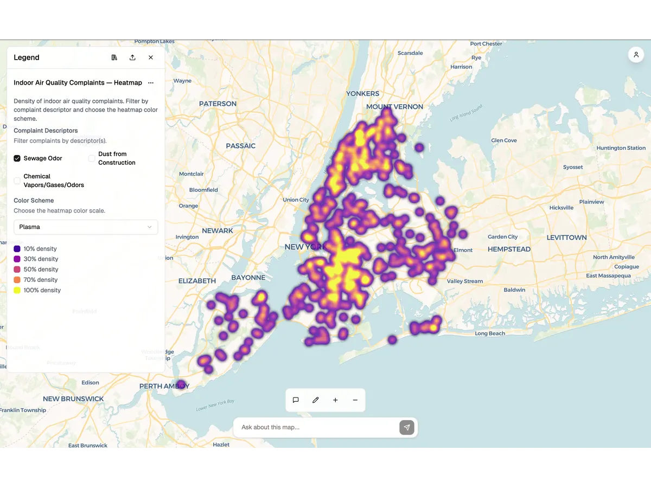Click the NEWARK city label on map
Screen dimensions: 651x488
tap(218, 231)
